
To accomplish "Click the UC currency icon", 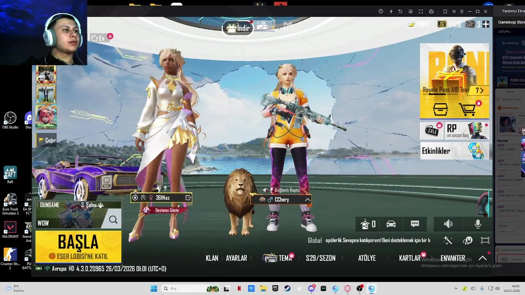I will pos(470,25).
